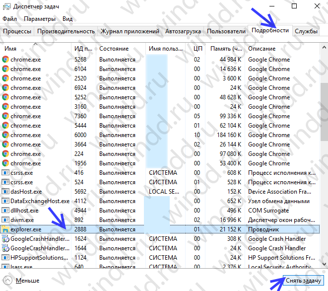Click Chrome icon for PID 3664 row

(x=5, y=144)
